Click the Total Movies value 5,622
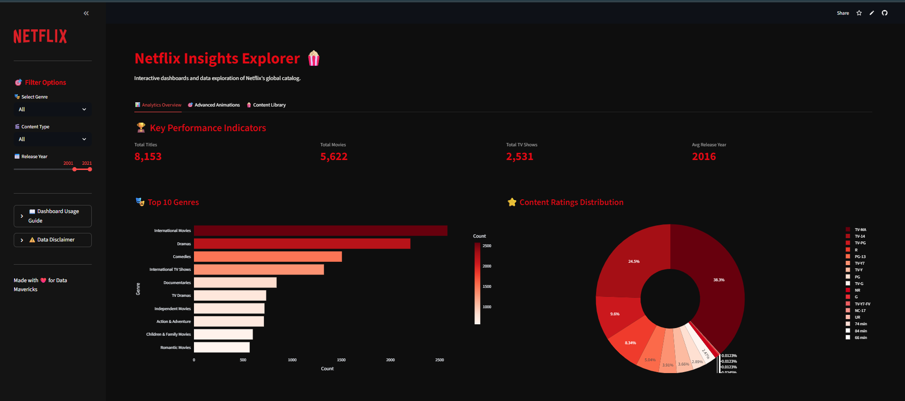The width and height of the screenshot is (905, 401). tap(334, 157)
